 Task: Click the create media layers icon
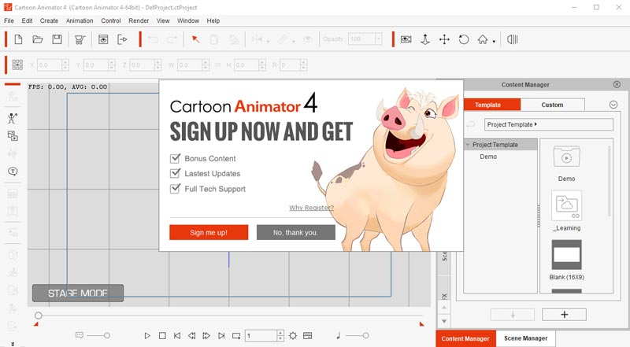(x=13, y=136)
